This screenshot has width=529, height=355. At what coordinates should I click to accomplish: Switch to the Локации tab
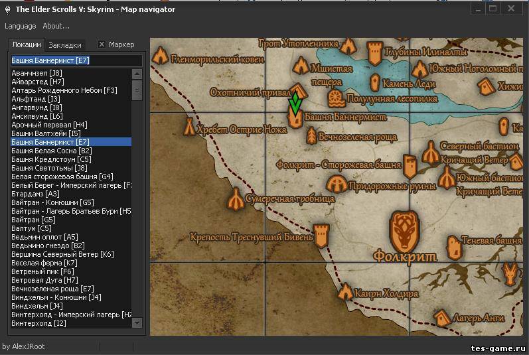[x=27, y=44]
